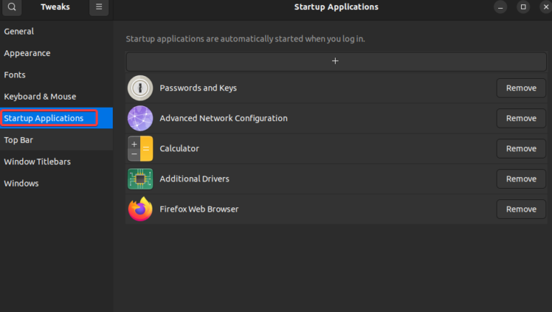The image size is (552, 312).
Task: Select Keyboard & Mouse in sidebar
Action: tap(40, 96)
